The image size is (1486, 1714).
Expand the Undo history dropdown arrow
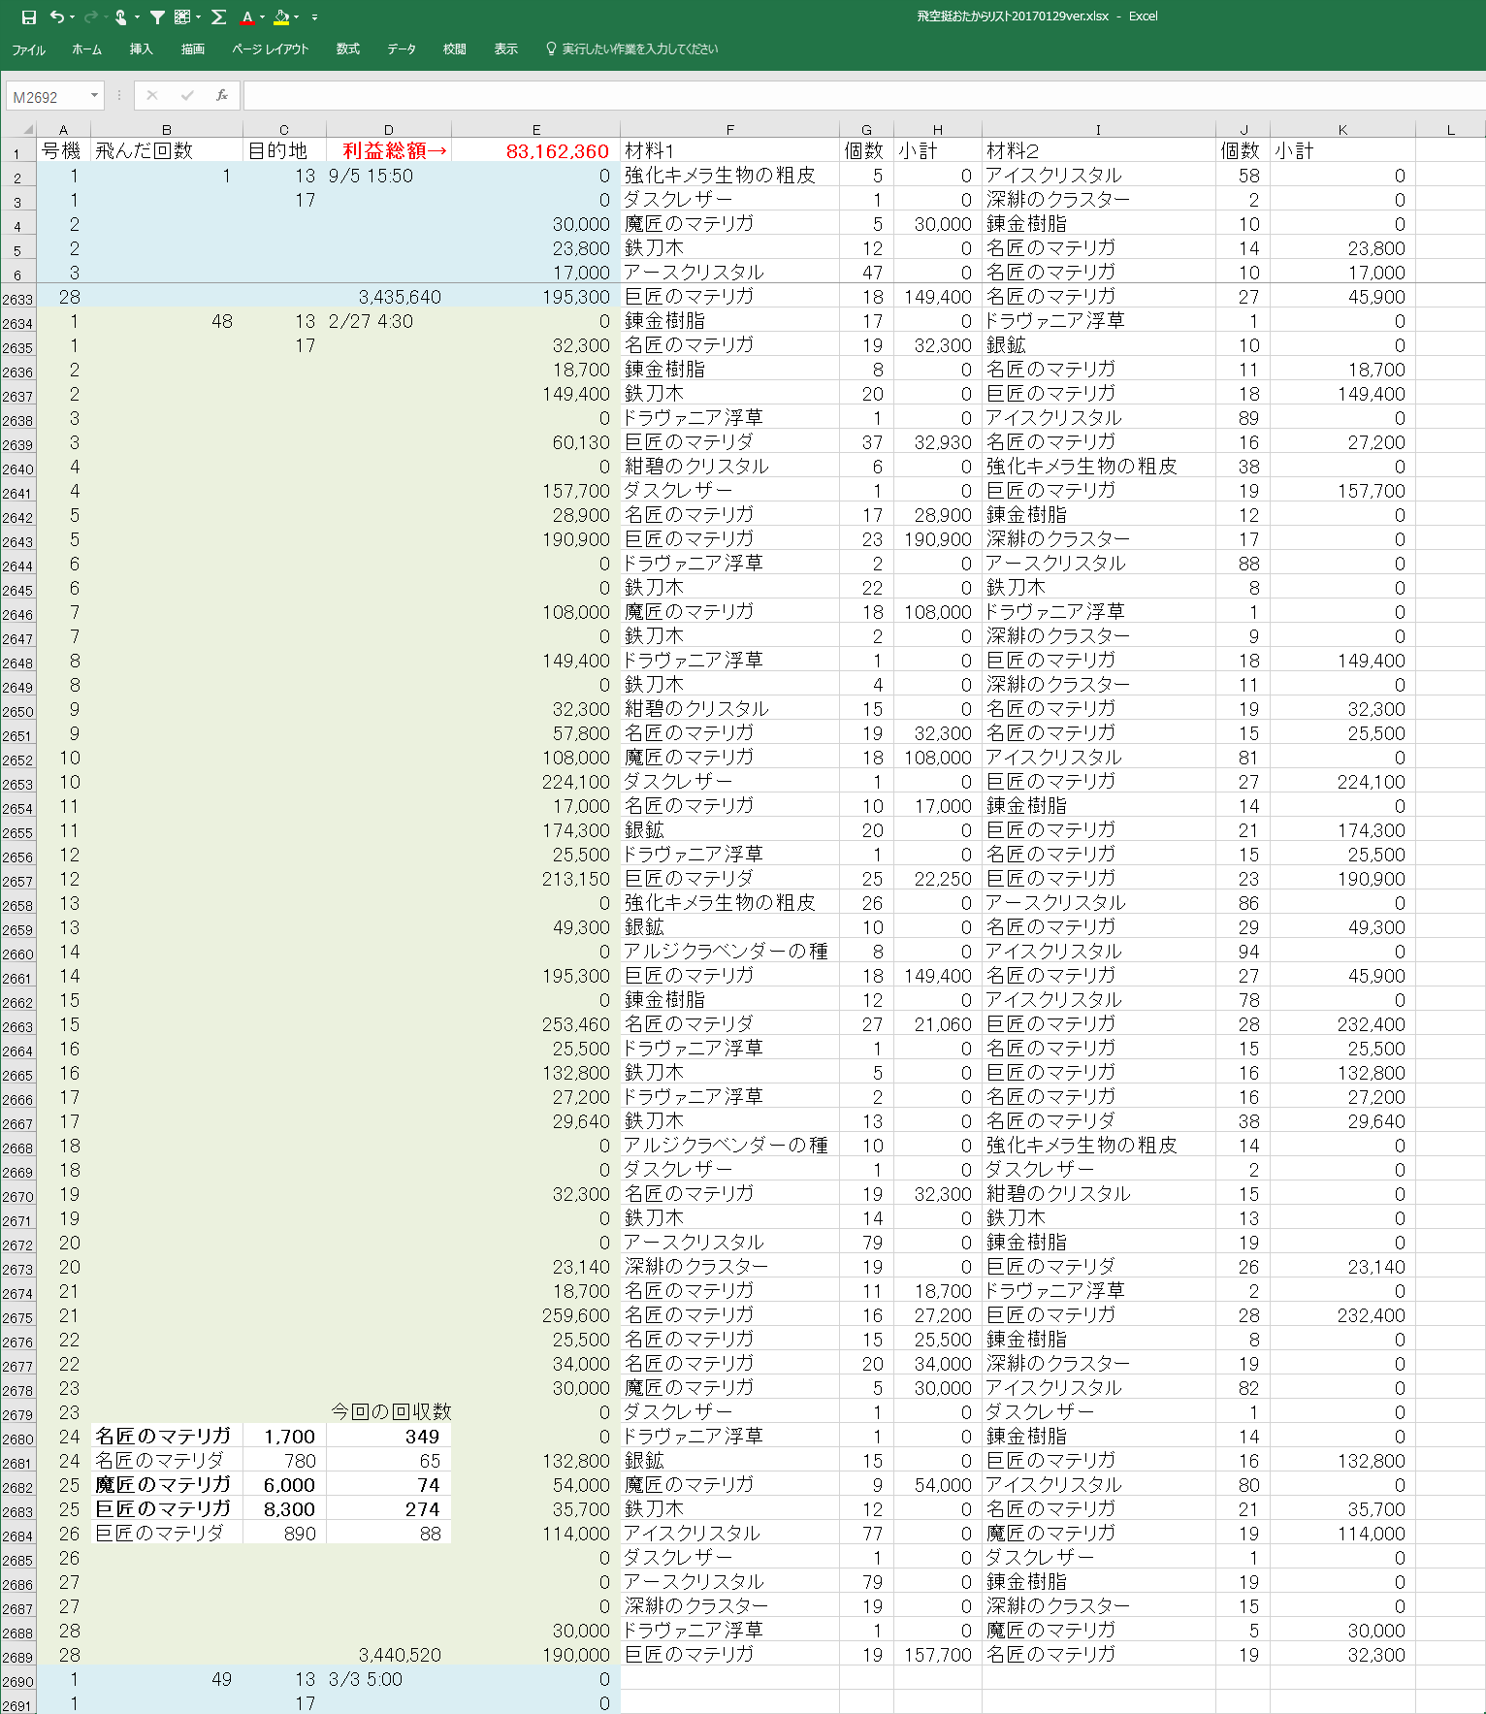[72, 17]
